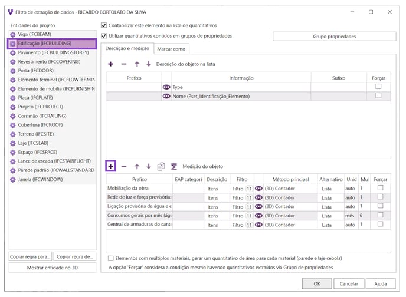Enable Elementos com múltiplos materiais option
406x297 pixels.
110,258
